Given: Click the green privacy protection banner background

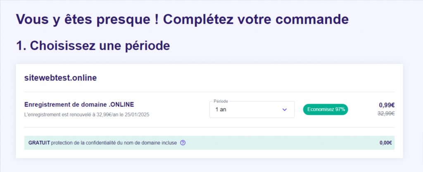Looking at the screenshot, I should pos(281,143).
